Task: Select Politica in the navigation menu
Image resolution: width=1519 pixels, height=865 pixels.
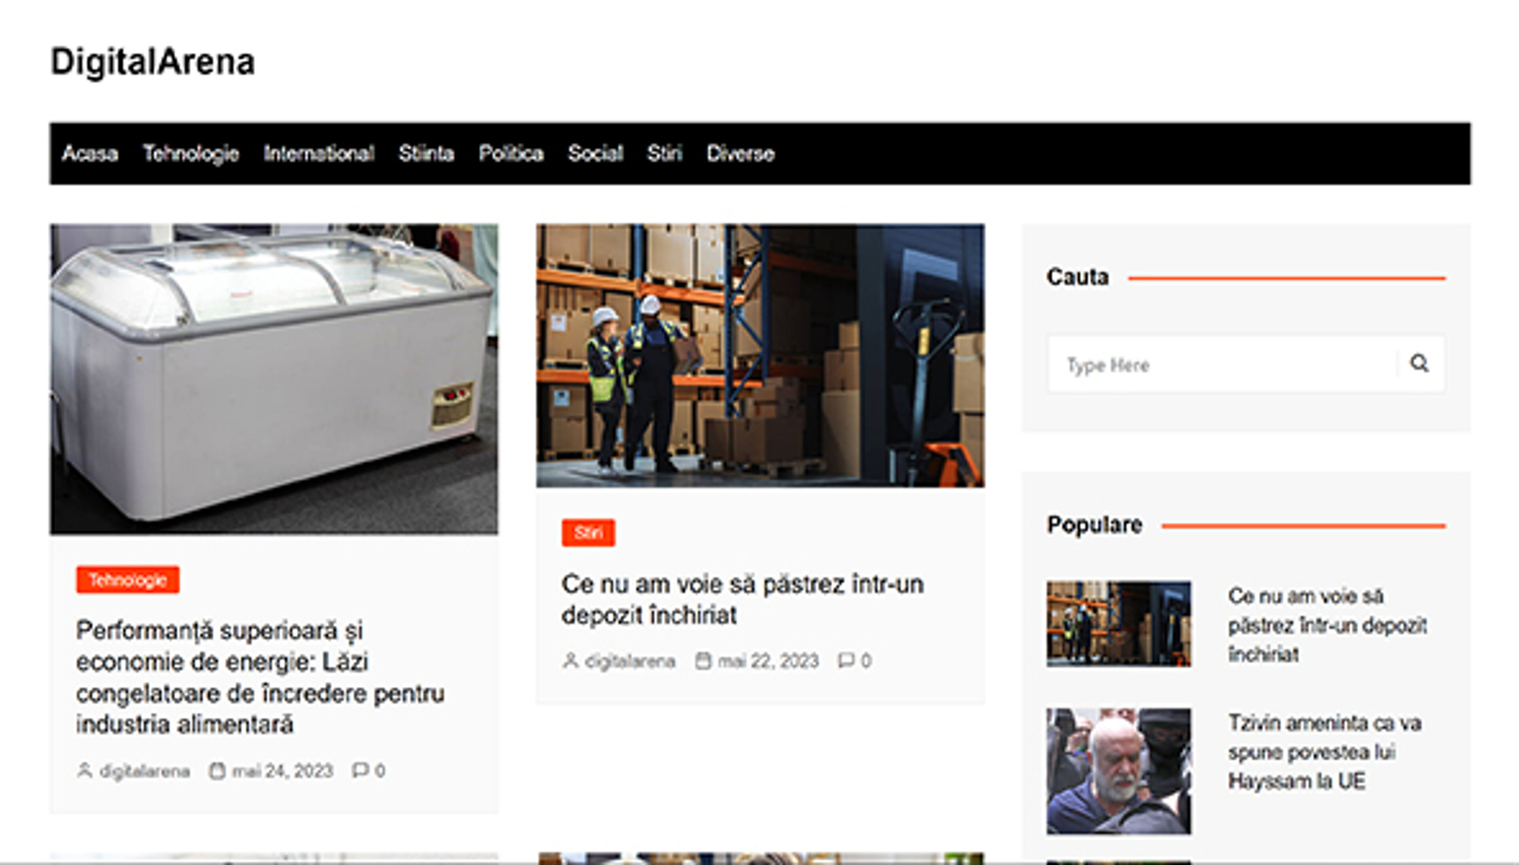Action: [511, 153]
